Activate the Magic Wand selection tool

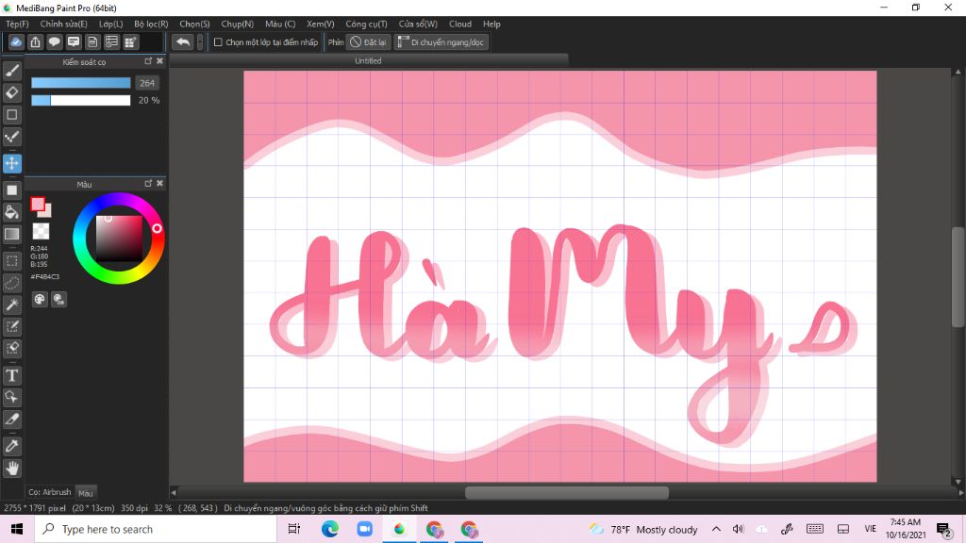point(12,304)
